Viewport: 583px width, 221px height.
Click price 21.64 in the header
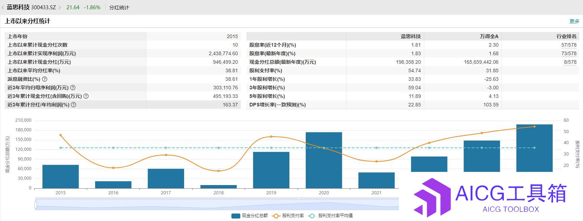[73, 7]
